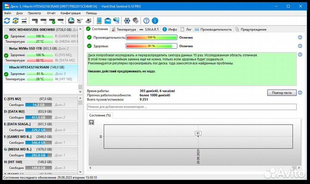Open the Конфигурация menu

point(71,13)
